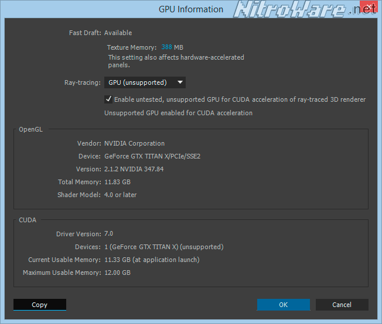Select the NVIDIA Corporation vendor text
This screenshot has height=324, width=382.
pos(135,143)
